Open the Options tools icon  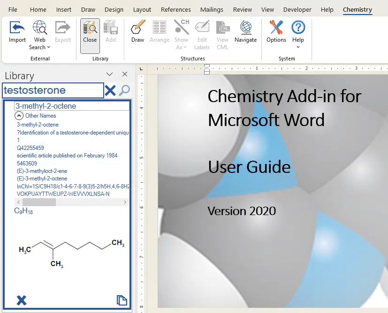276,27
